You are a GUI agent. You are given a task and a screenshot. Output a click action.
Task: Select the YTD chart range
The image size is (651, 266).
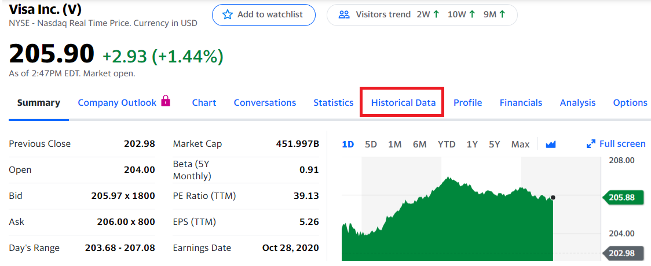447,145
